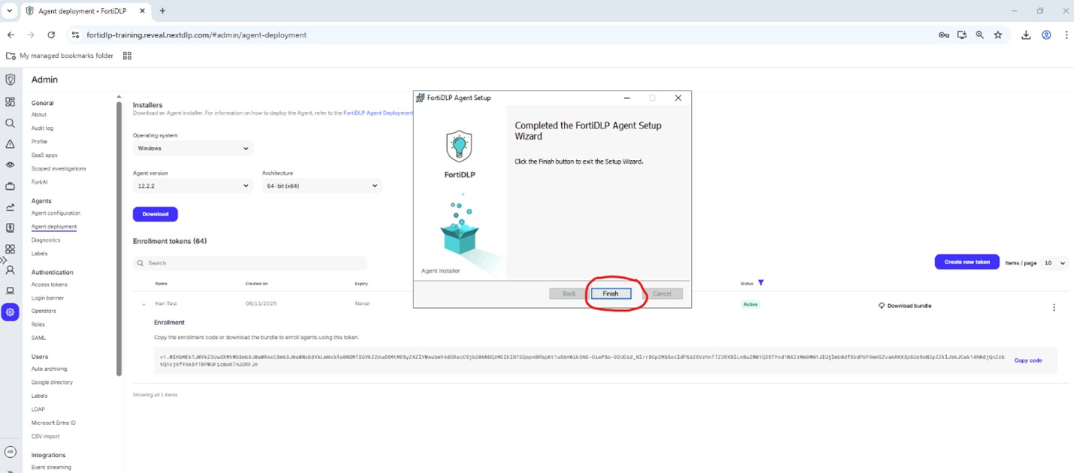Click Create new token
The width and height of the screenshot is (1074, 473).
[967, 262]
